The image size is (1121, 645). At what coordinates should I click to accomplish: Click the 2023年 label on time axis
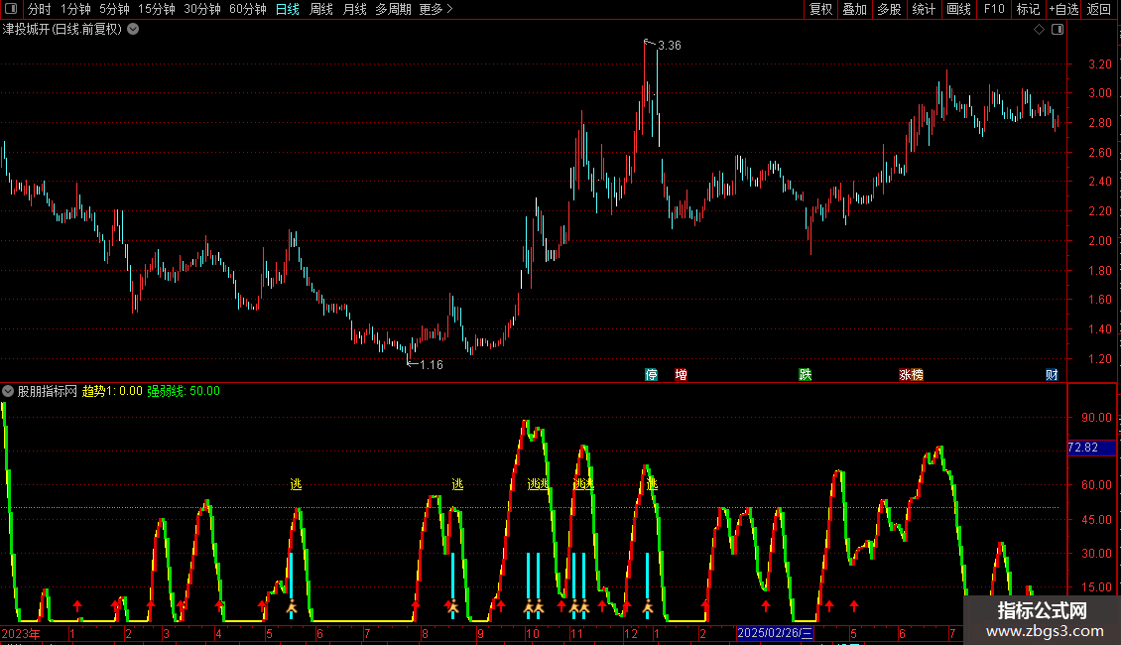(21, 633)
